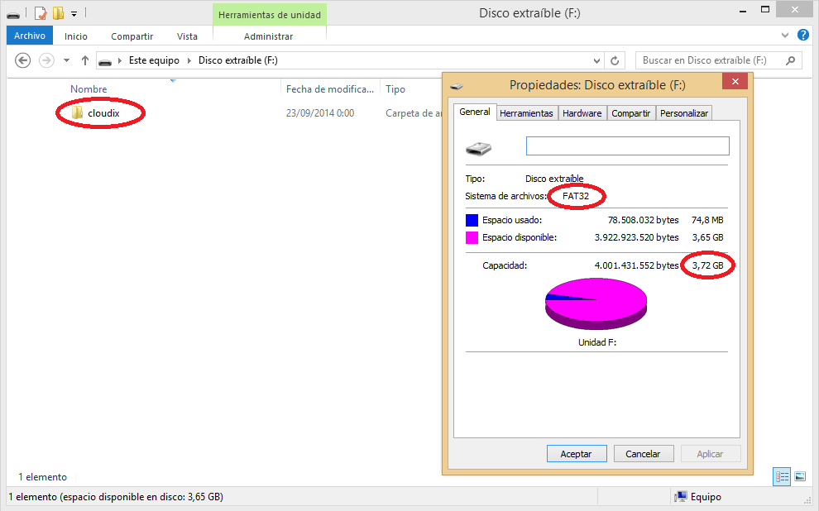Open the Compartir ribbon tab
This screenshot has width=819, height=511.
132,36
